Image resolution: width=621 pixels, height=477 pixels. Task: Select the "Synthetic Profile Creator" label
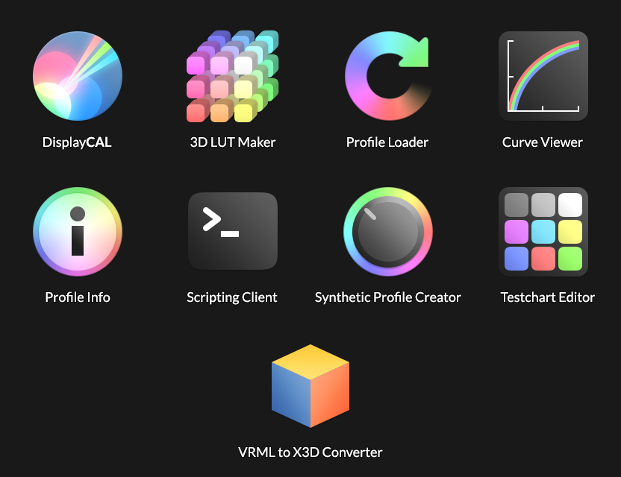pyautogui.click(x=387, y=297)
